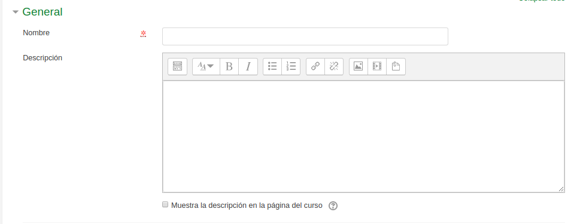This screenshot has width=574, height=224.
Task: Click the required field asterisk icon
Action: coord(143,33)
